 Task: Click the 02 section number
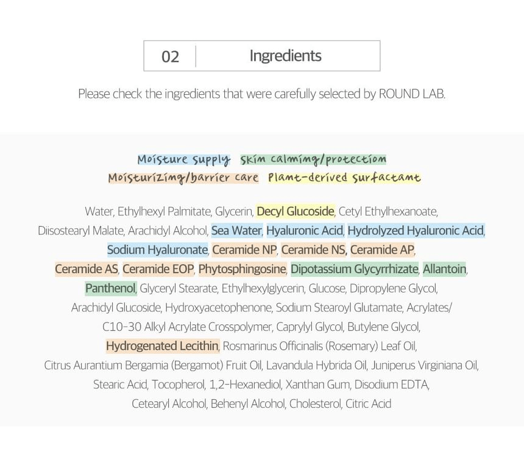click(170, 57)
